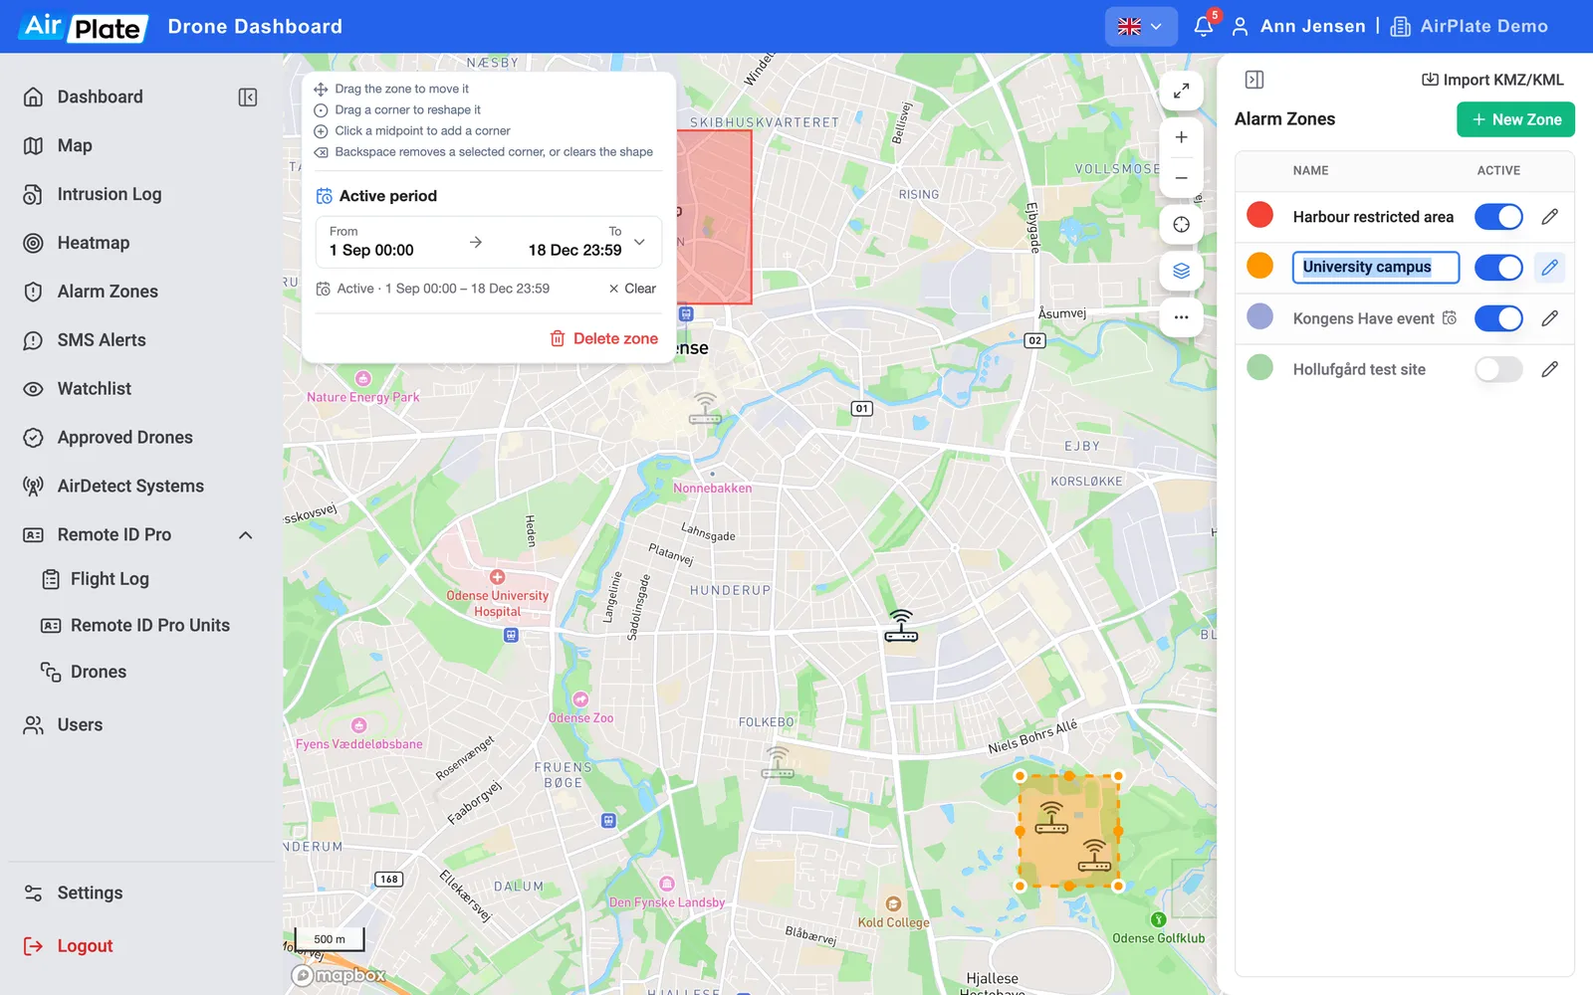Delete the selected zone
This screenshot has width=1593, height=995.
click(x=603, y=338)
